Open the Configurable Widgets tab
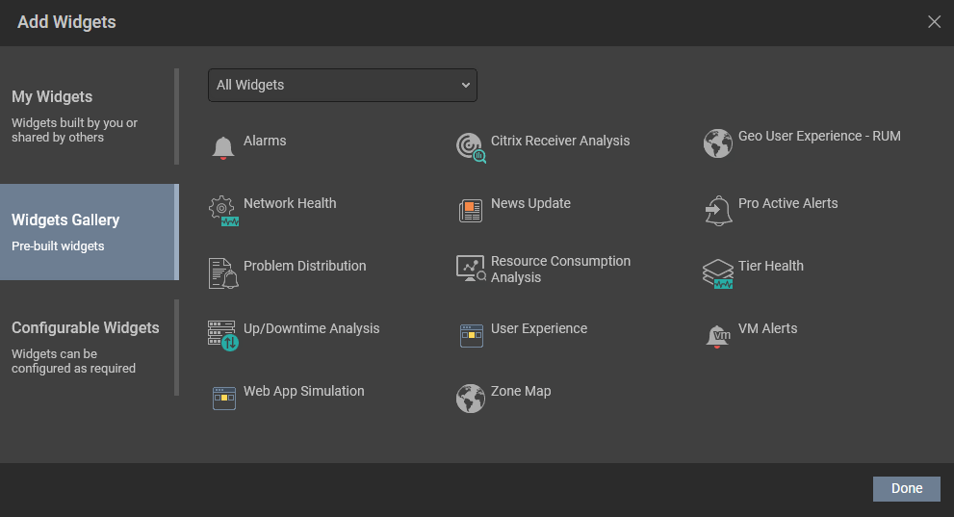The image size is (954, 517). 90,348
